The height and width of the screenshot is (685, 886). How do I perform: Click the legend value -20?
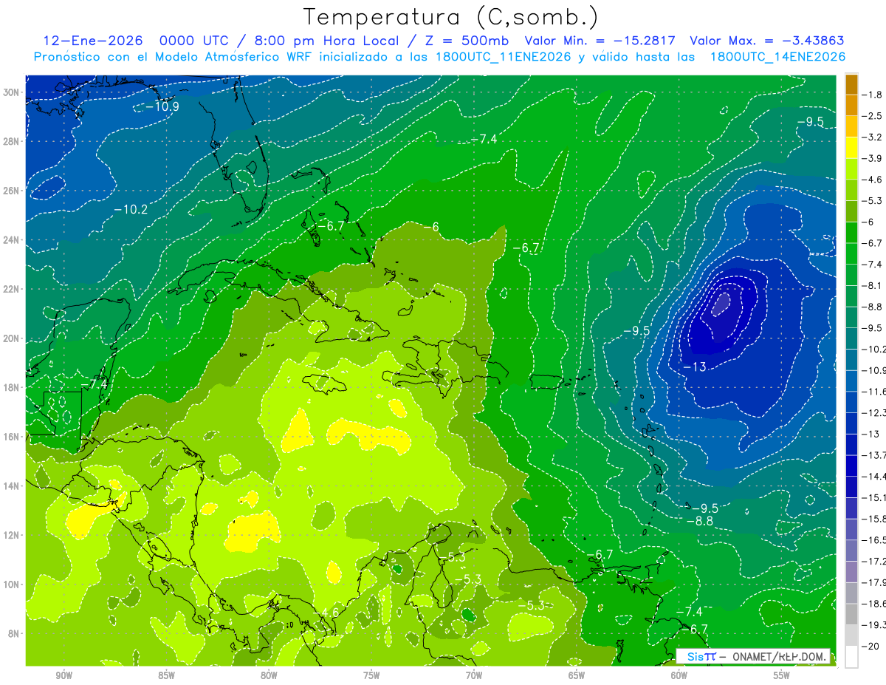click(871, 646)
